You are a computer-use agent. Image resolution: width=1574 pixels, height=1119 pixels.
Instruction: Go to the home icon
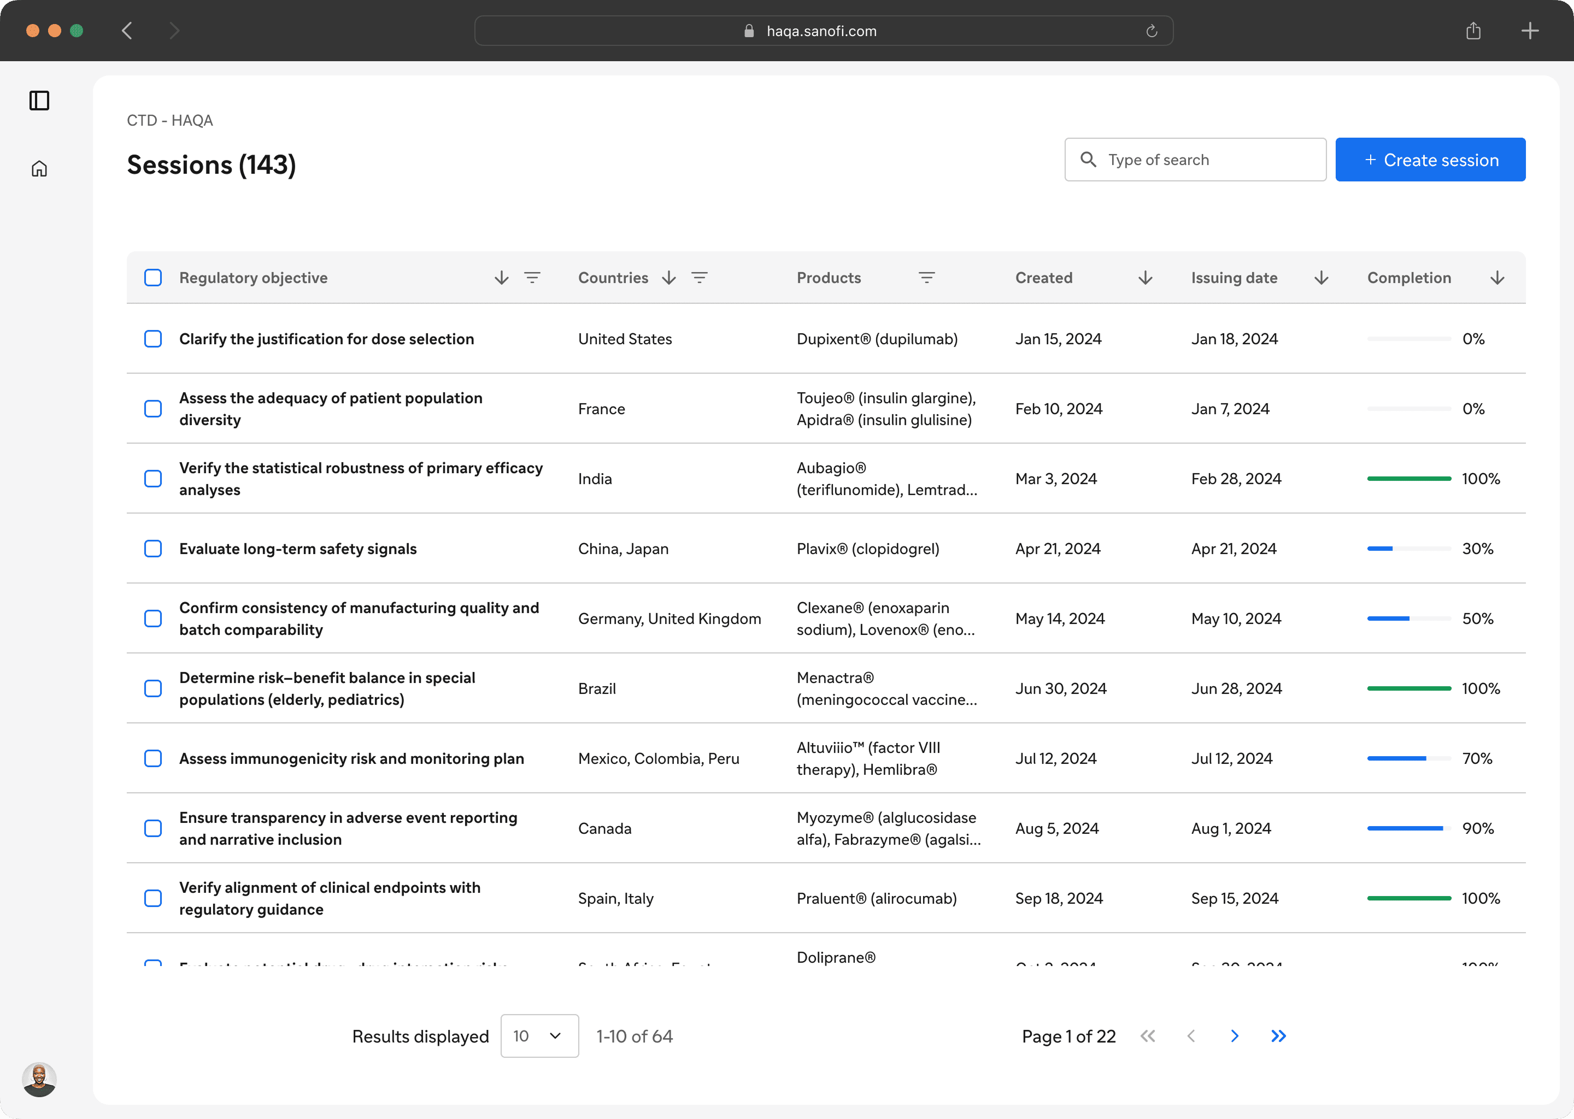coord(39,169)
